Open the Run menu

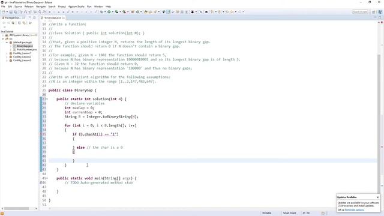89,7
